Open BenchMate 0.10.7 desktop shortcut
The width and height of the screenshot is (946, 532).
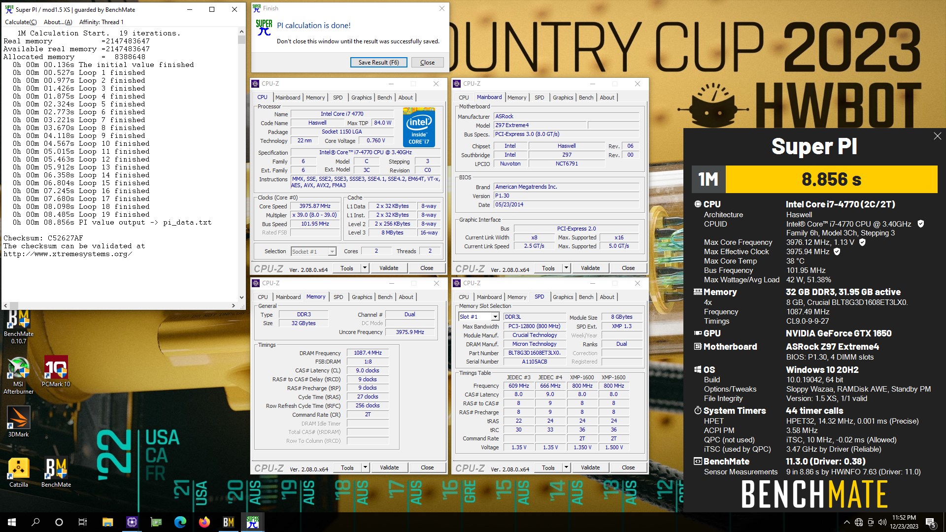pyautogui.click(x=19, y=327)
